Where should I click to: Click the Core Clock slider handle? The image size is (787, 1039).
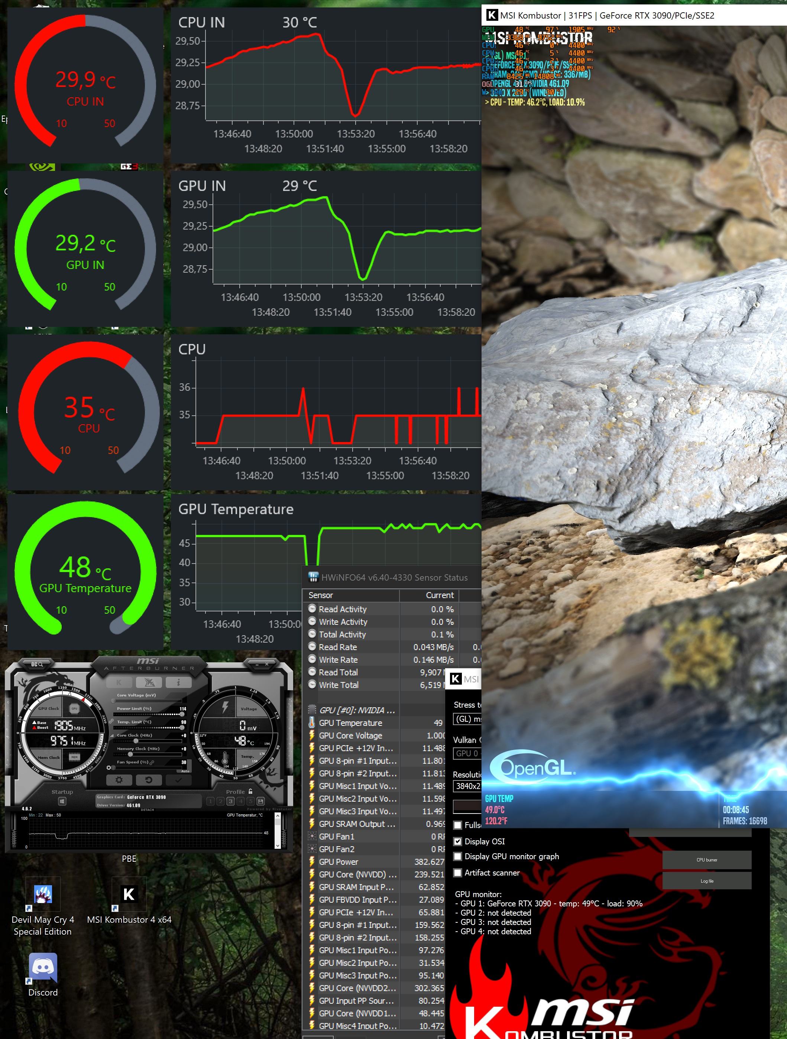(136, 741)
